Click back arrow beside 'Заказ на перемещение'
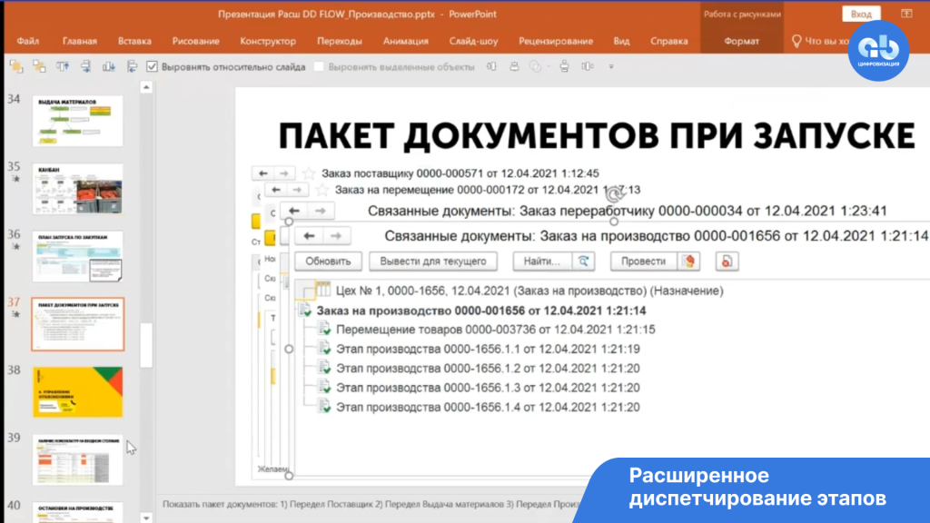The height and width of the screenshot is (523, 930). [276, 190]
